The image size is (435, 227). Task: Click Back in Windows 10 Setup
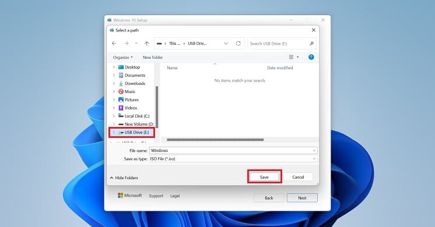pos(269,198)
